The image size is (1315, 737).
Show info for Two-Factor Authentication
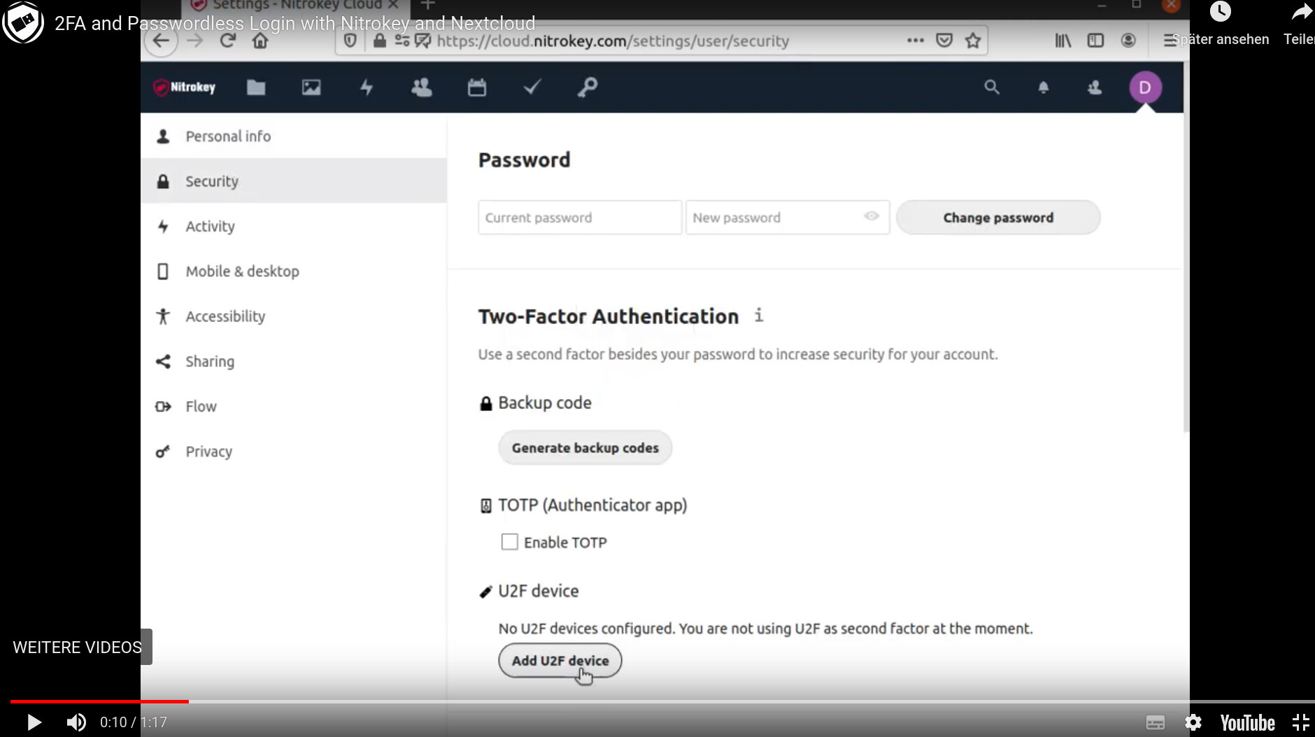tap(759, 315)
